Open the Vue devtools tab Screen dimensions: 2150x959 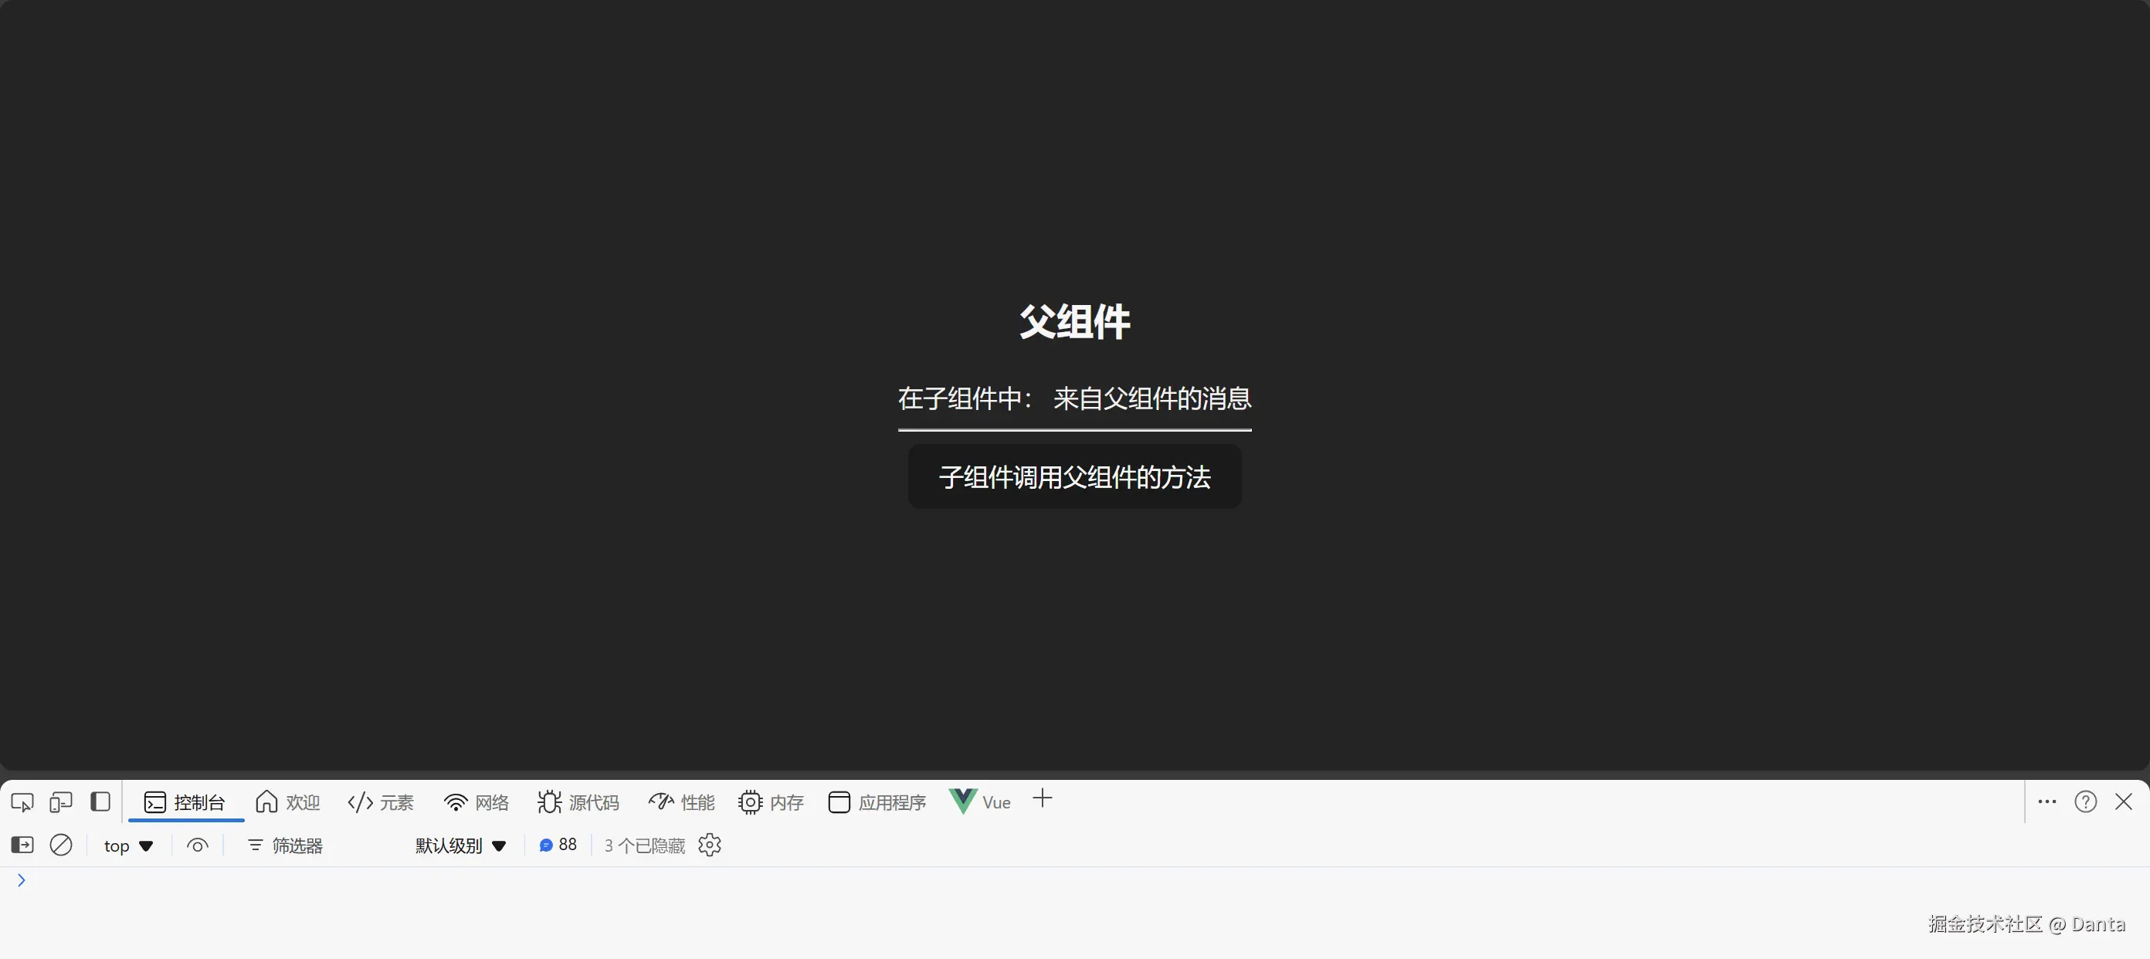[981, 801]
